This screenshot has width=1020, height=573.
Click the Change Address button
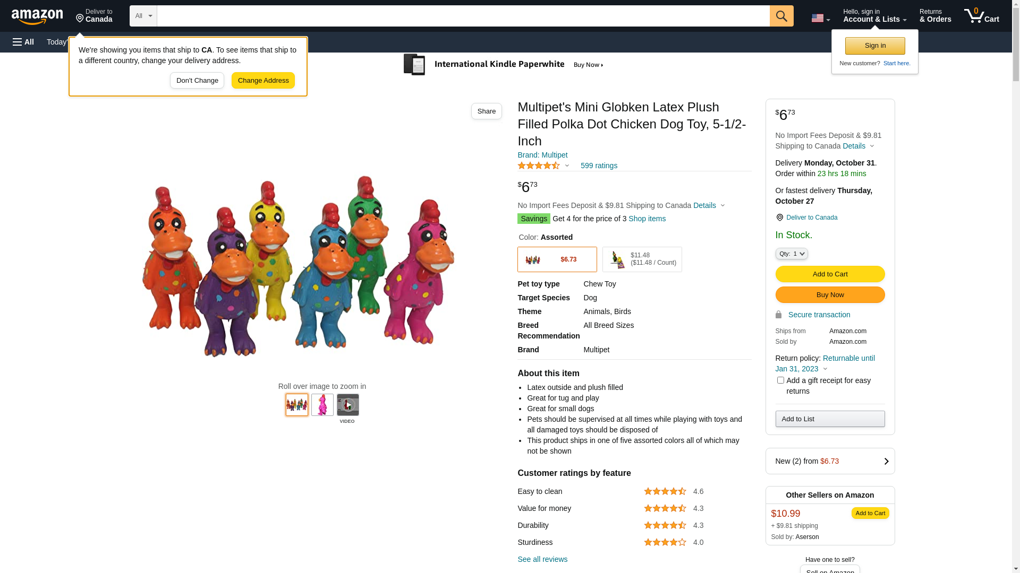(263, 81)
